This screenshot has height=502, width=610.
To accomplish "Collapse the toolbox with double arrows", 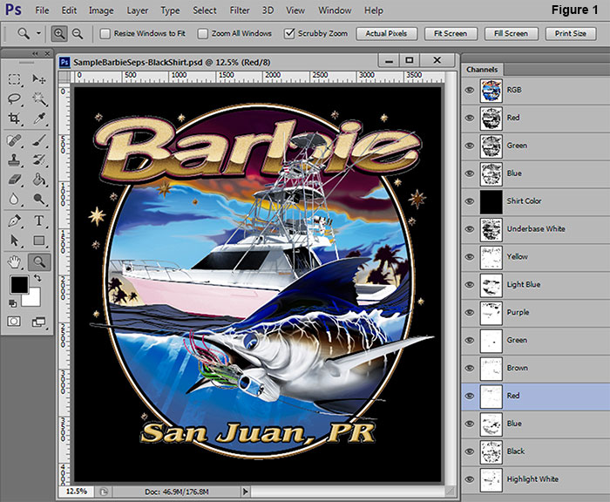I will (x=35, y=53).
